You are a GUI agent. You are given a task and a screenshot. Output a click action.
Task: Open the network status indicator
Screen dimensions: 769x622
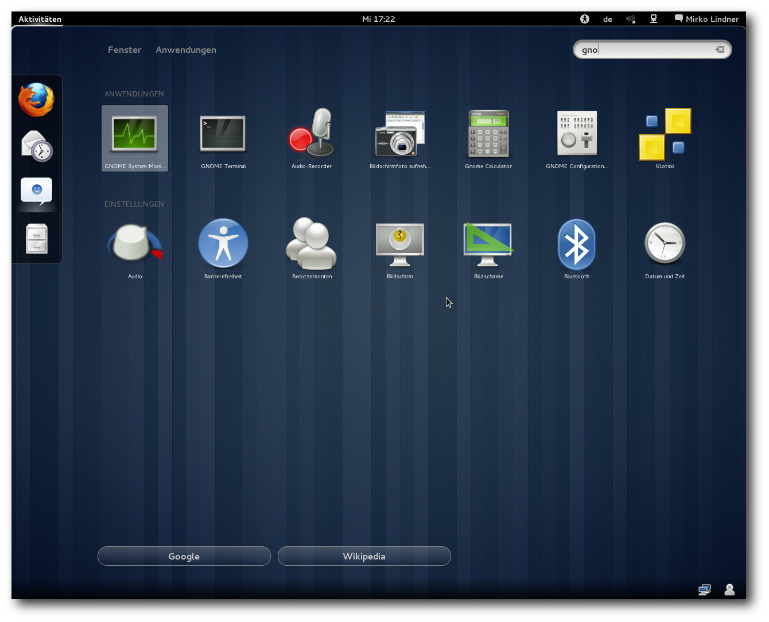click(654, 19)
